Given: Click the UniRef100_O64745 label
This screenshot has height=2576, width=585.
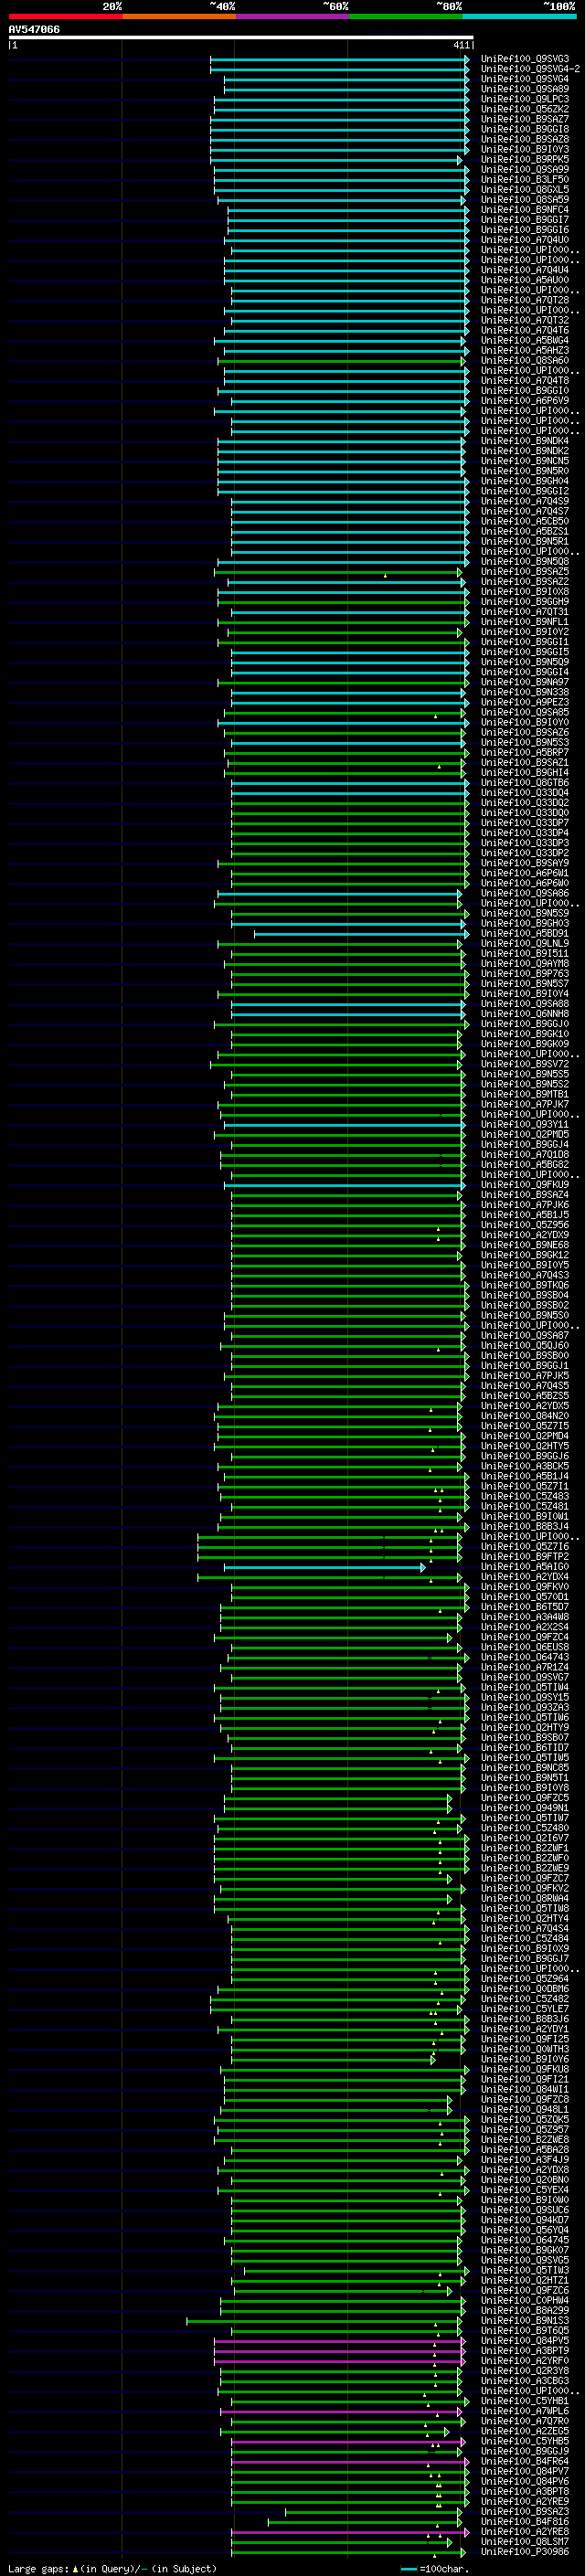Looking at the screenshot, I should pos(525,2240).
